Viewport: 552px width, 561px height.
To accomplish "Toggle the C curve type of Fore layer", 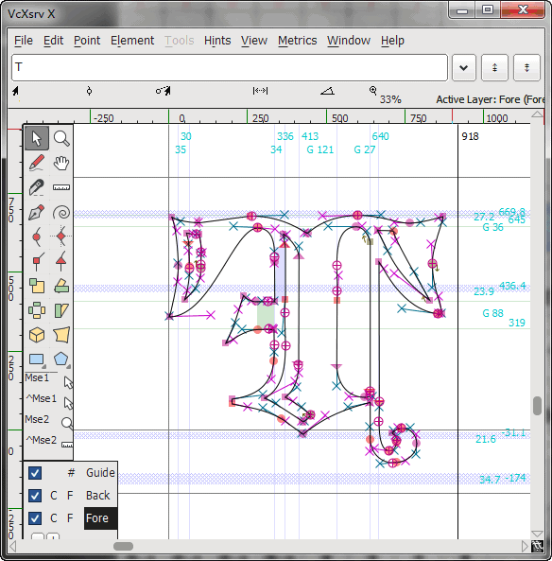I will (54, 518).
